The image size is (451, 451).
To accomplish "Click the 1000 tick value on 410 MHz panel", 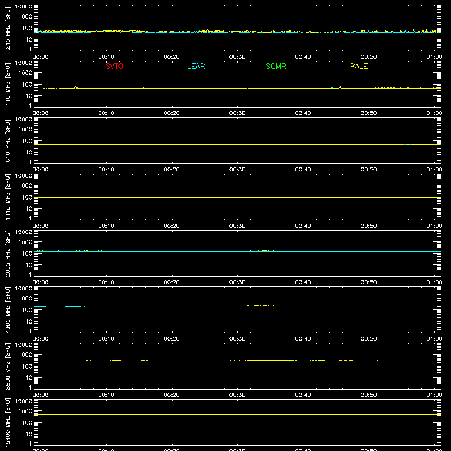I will click(25, 73).
